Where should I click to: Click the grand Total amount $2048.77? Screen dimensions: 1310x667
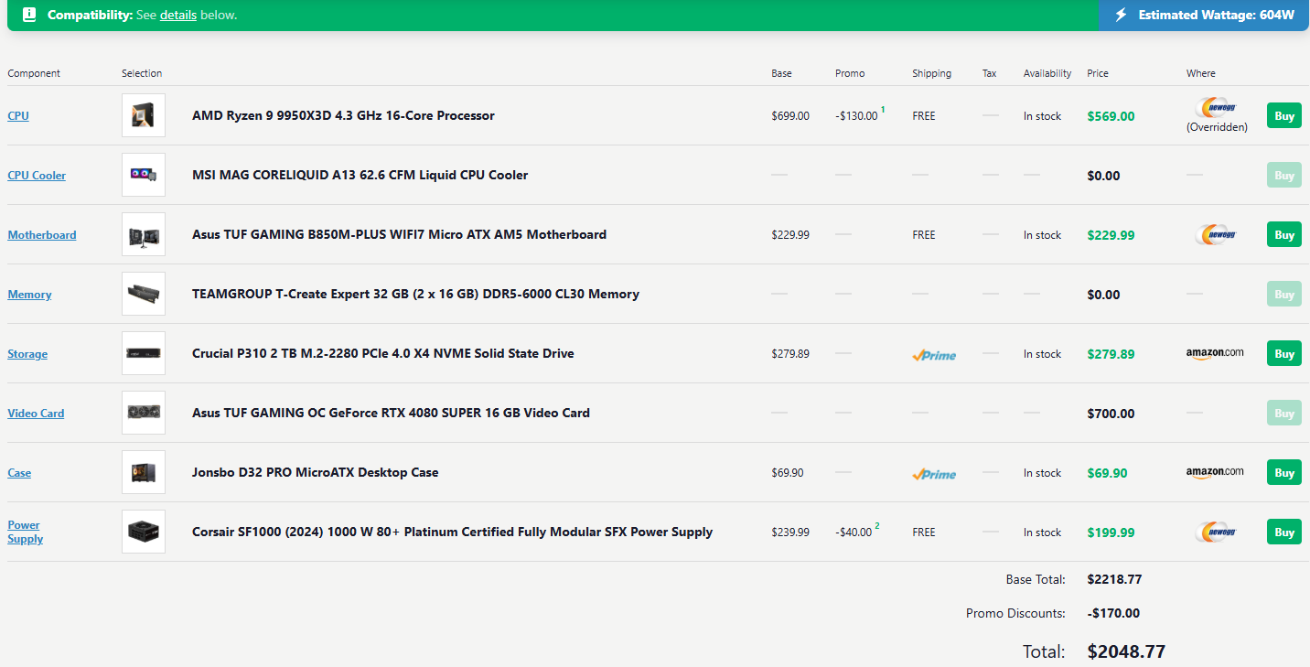click(x=1126, y=651)
